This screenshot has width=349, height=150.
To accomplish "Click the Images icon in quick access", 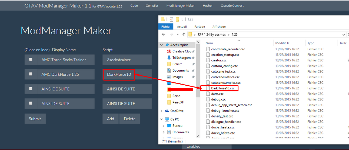I will pos(169,77).
